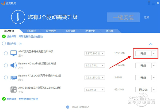Switch to 系统助手 tab
Screen dimensions: 160x112
pyautogui.click(x=31, y=31)
